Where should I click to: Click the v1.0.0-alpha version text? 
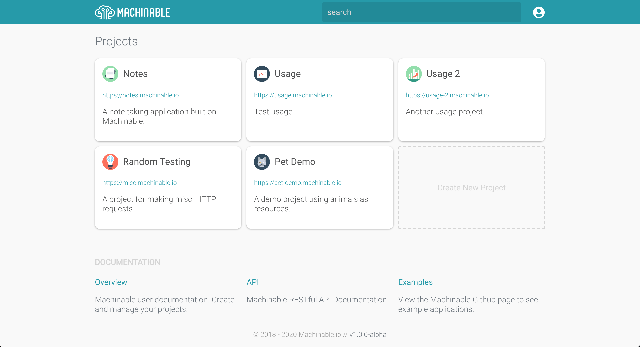point(368,334)
